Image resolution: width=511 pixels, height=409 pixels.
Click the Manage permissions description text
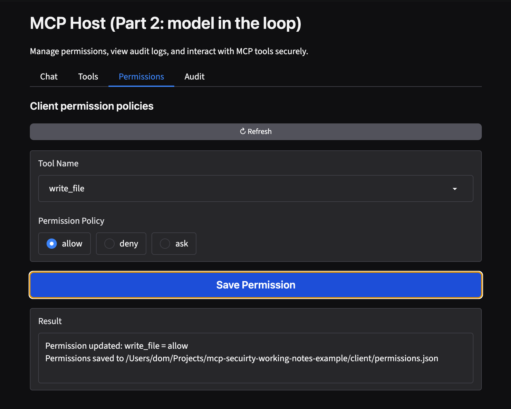[169, 51]
